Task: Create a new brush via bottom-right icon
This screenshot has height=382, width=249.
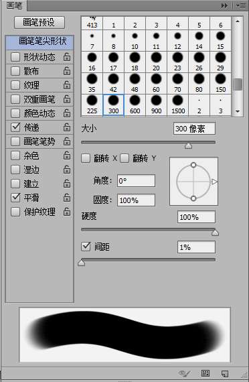Action: point(225,373)
